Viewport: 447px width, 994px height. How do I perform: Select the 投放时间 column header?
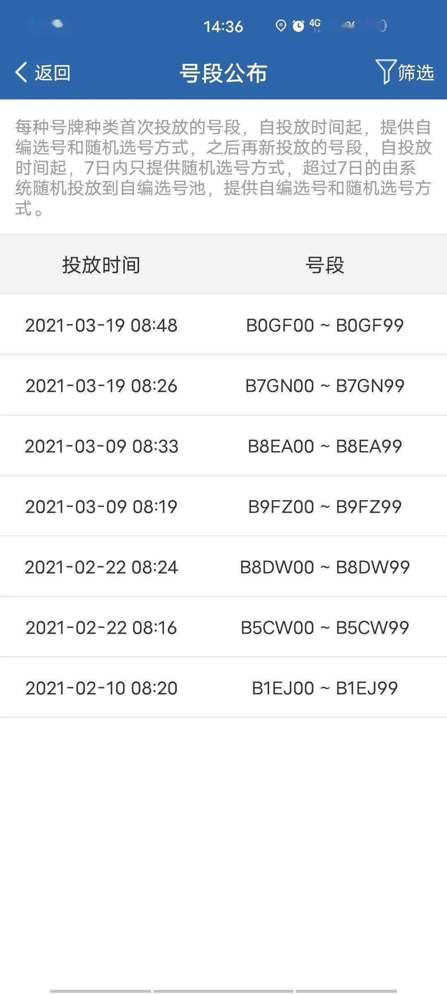(101, 265)
